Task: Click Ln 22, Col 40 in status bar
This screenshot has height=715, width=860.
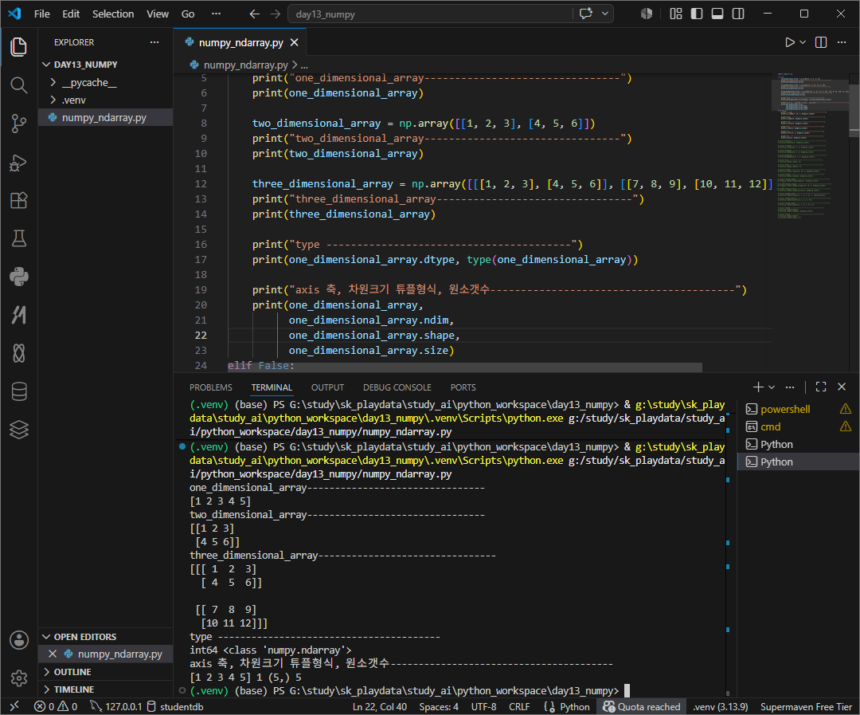Action: (380, 707)
